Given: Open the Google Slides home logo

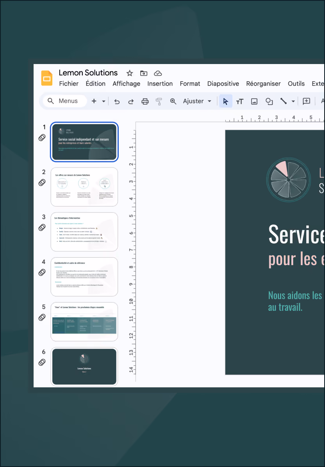Looking at the screenshot, I should [x=47, y=78].
